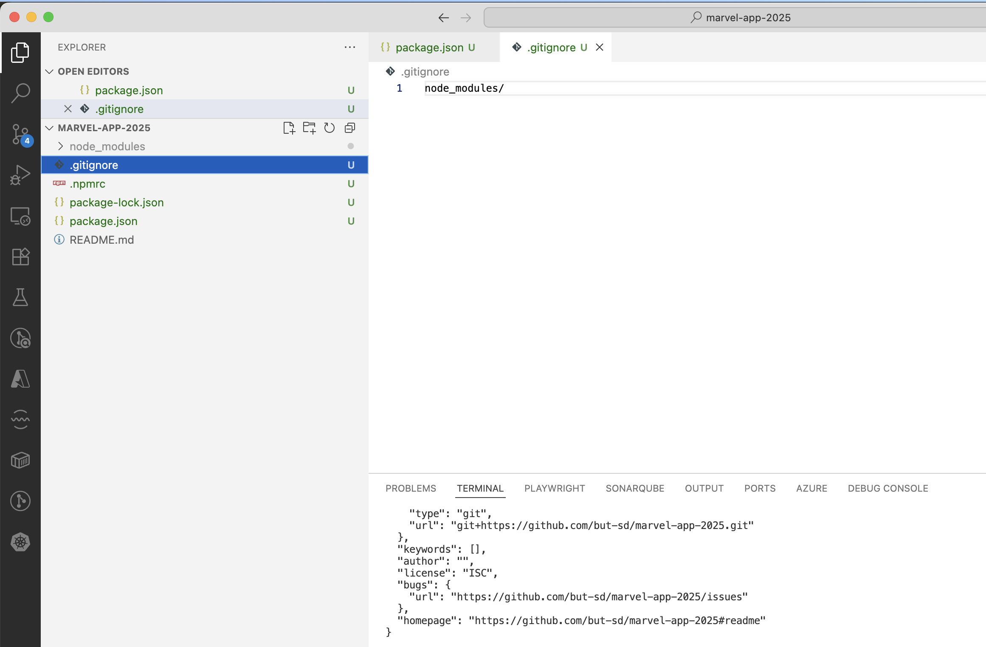The width and height of the screenshot is (986, 647).
Task: Open the circled Git graph view
Action: (x=20, y=501)
